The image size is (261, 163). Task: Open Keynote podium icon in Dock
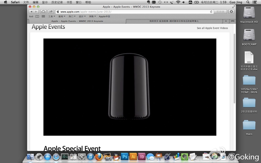[159, 157]
